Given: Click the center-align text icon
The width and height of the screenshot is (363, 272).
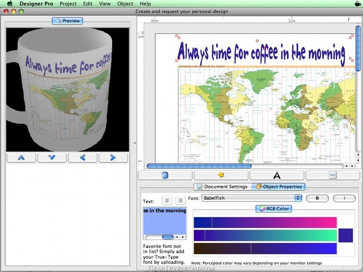Looking at the screenshot, I should click(181, 200).
